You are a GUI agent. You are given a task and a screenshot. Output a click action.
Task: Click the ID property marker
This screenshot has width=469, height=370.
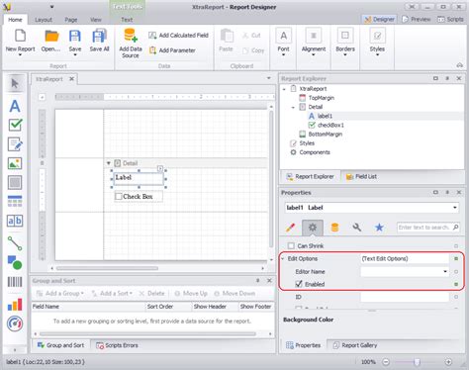tap(456, 297)
